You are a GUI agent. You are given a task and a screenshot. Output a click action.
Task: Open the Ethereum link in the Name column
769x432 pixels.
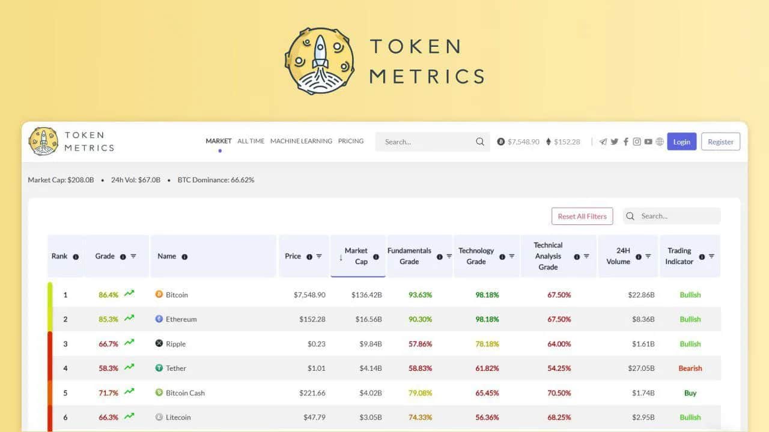(x=181, y=319)
